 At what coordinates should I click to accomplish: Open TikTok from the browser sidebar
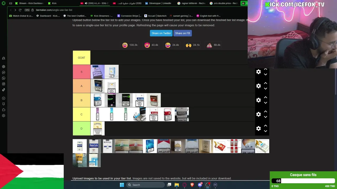click(4, 90)
